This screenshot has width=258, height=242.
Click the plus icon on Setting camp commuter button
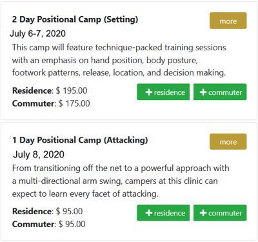click(x=203, y=92)
